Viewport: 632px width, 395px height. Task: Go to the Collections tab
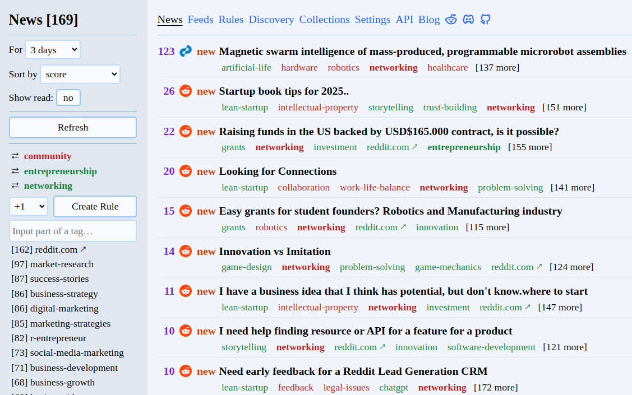[324, 20]
